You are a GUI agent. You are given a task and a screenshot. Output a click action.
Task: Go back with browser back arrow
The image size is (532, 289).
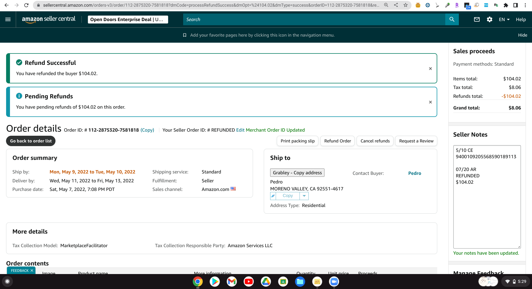pyautogui.click(x=7, y=5)
